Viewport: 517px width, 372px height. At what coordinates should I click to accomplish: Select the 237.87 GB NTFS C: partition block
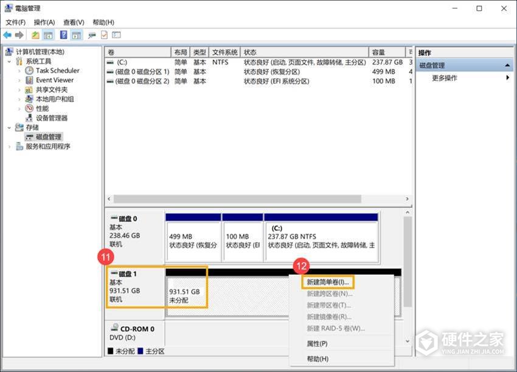(x=322, y=237)
